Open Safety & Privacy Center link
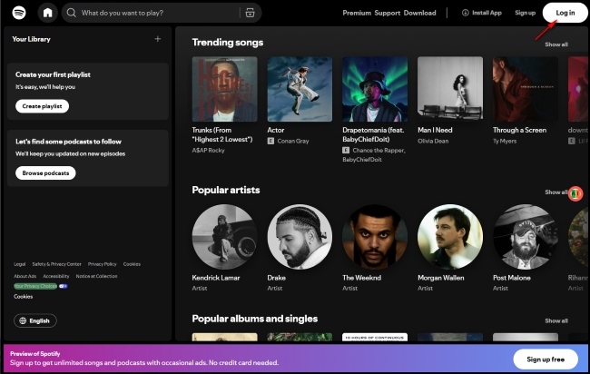Viewport: 590px width, 374px height. (57, 264)
